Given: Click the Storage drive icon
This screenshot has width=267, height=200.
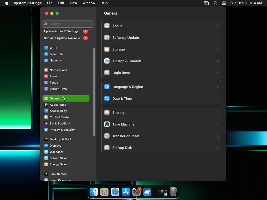Looking at the screenshot, I should coord(107,49).
